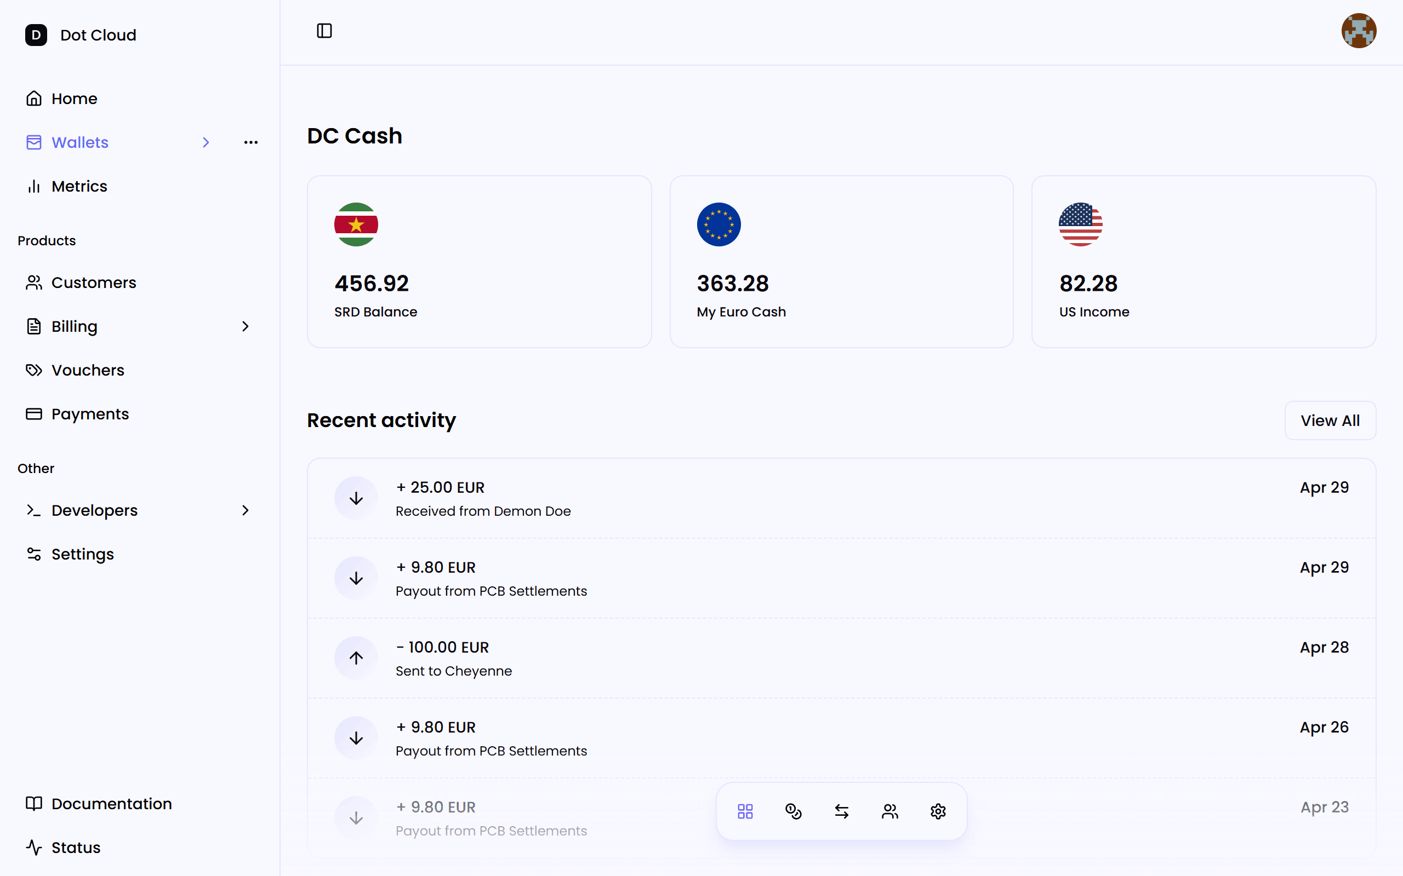Navigate to Customers under Products
This screenshot has height=876, width=1403.
(x=93, y=282)
